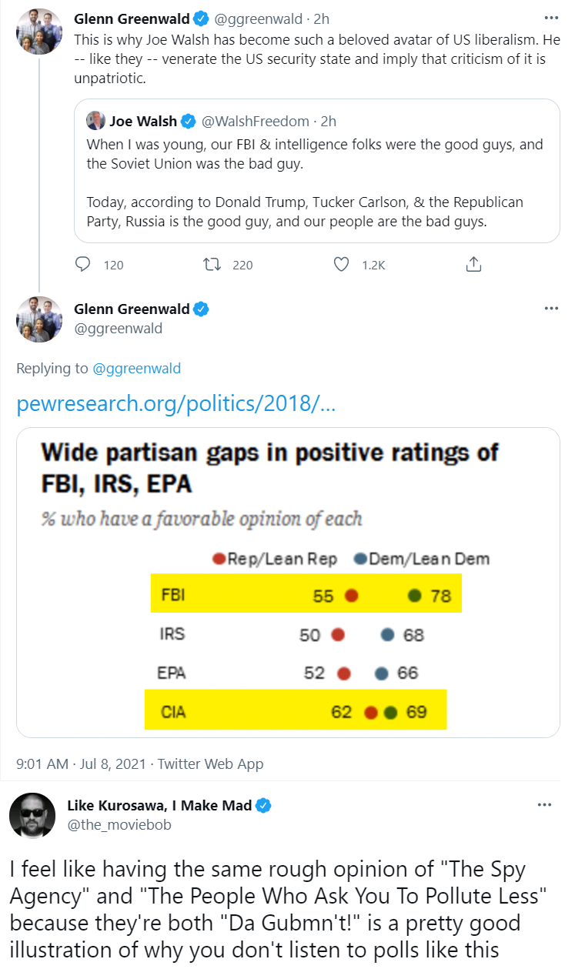
Task: Like the tweet with 1.2K hearts
Action: [341, 264]
